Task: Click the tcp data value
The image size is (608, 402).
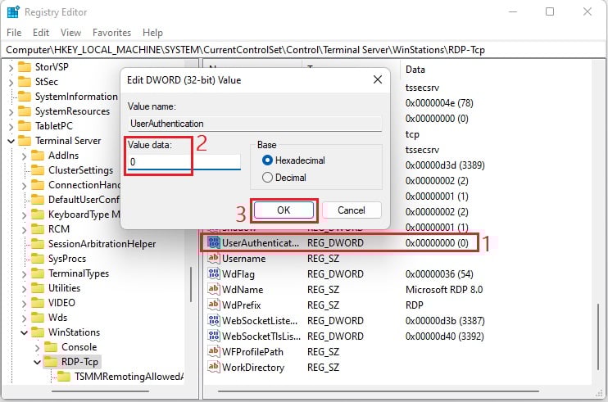Action: [x=412, y=134]
